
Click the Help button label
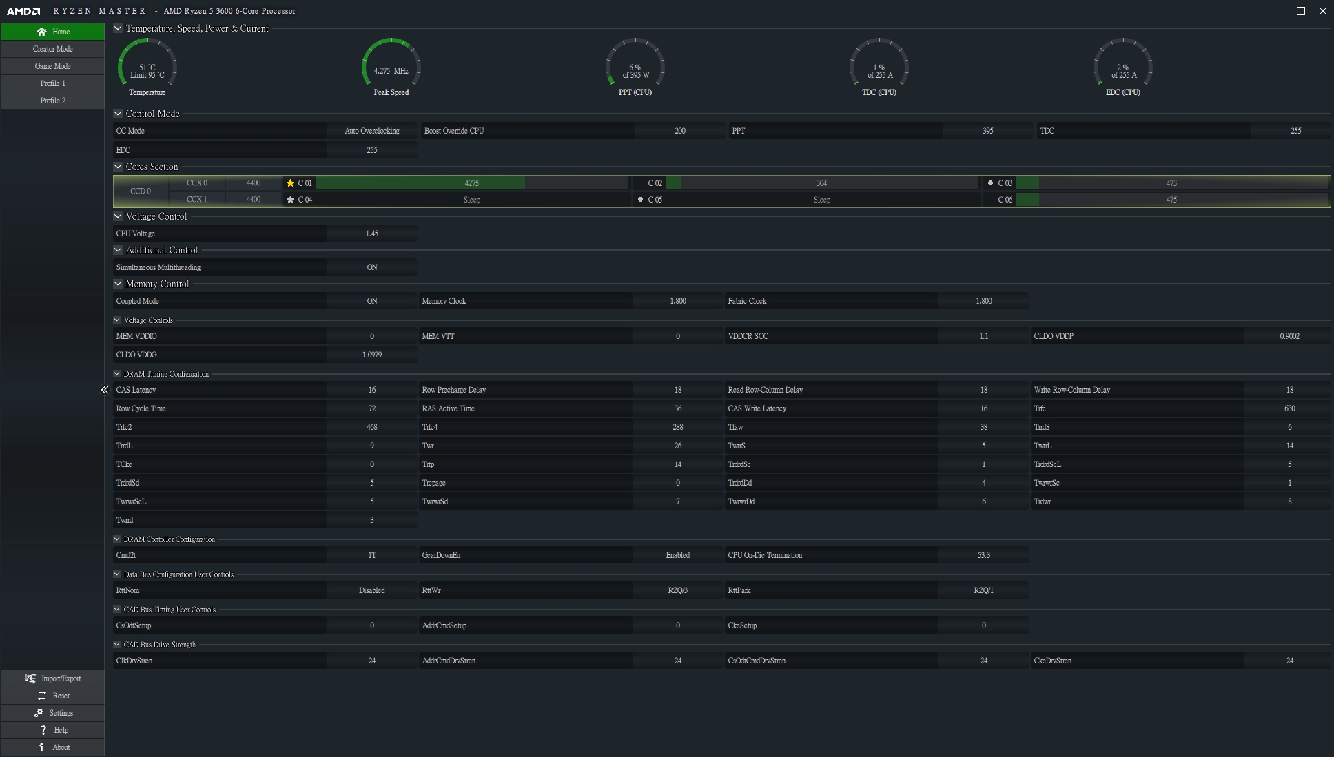61,730
